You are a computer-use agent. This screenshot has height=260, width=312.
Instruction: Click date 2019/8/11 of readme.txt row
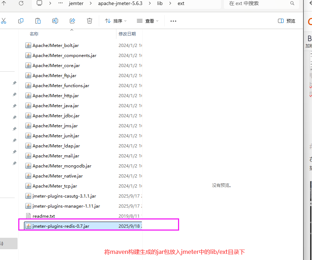click(130, 216)
